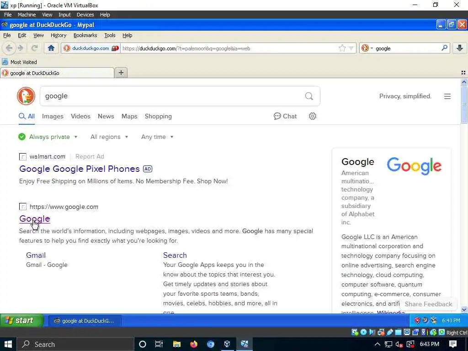The image size is (468, 351).
Task: Switch to the Maps search tab
Action: (x=129, y=116)
